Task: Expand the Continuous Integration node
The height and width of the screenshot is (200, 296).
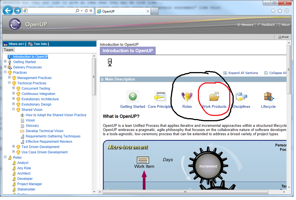Action: 14,93
